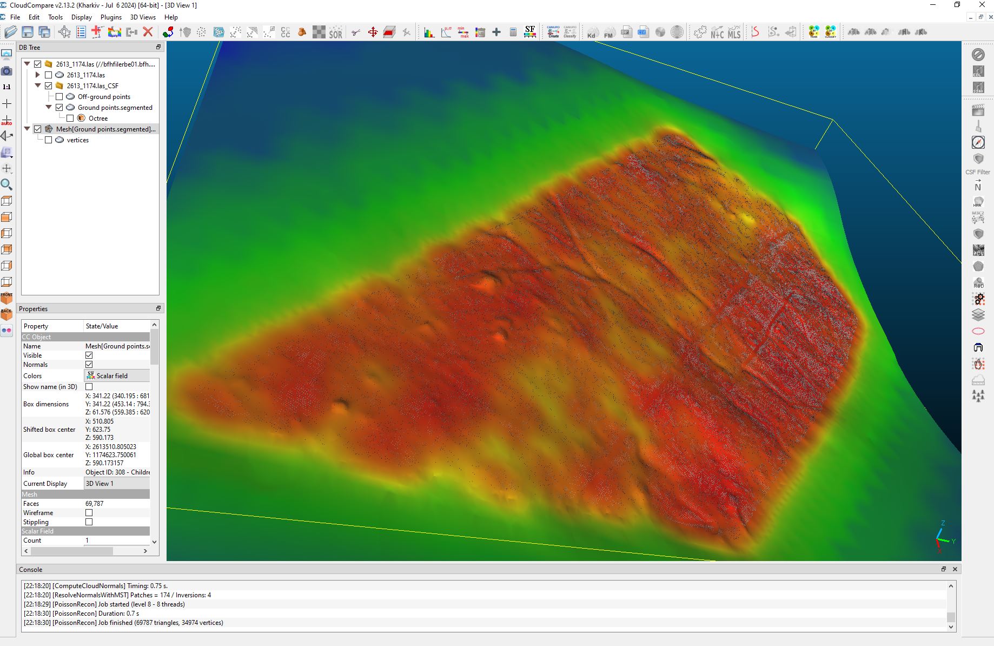Viewport: 994px width, 646px height.
Task: Open the Compute Histogram tool
Action: click(x=429, y=32)
